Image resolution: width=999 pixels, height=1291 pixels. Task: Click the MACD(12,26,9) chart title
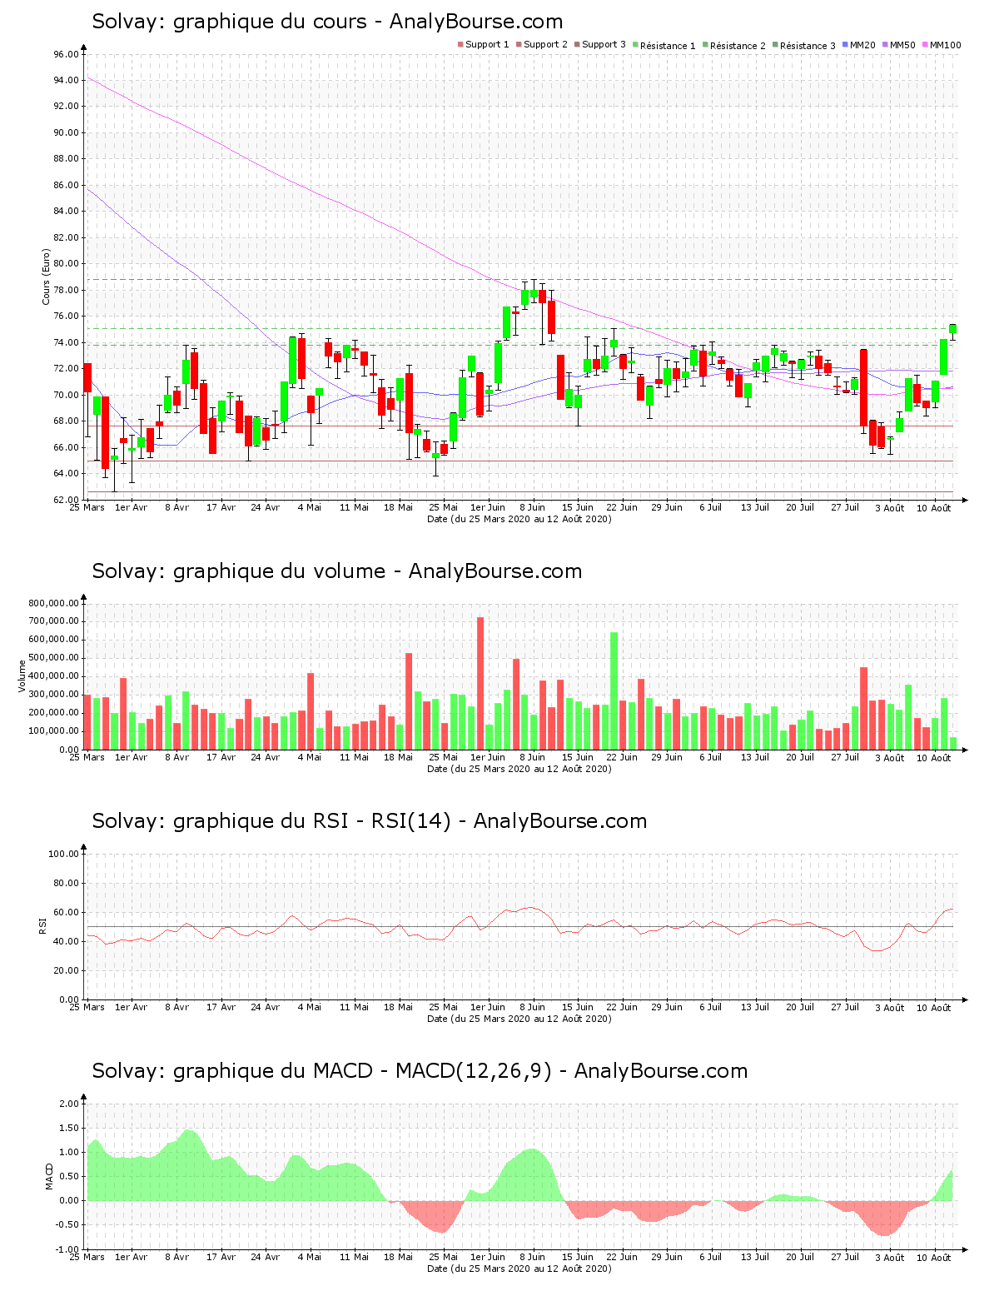(x=420, y=1071)
